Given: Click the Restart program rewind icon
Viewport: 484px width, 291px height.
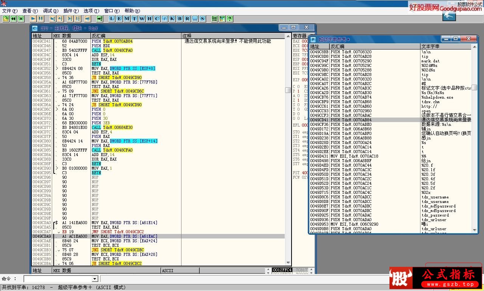Looking at the screenshot, I should pyautogui.click(x=14, y=19).
